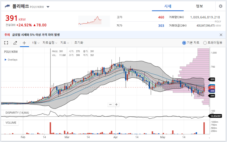Click the May date label on time axis

(163, 137)
